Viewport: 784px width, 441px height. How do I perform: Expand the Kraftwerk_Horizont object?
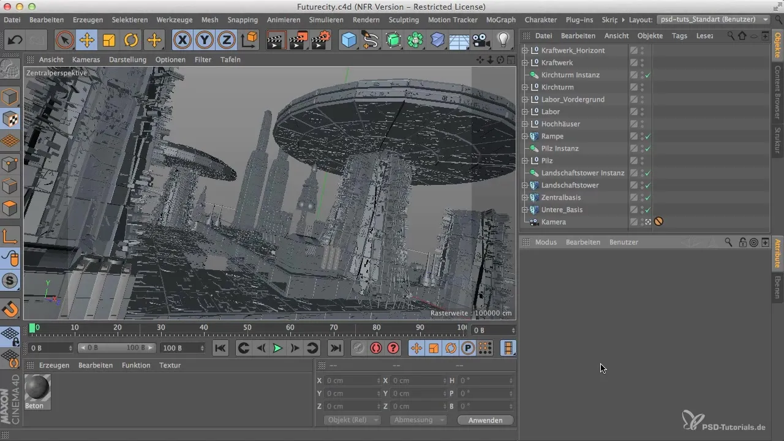point(524,50)
